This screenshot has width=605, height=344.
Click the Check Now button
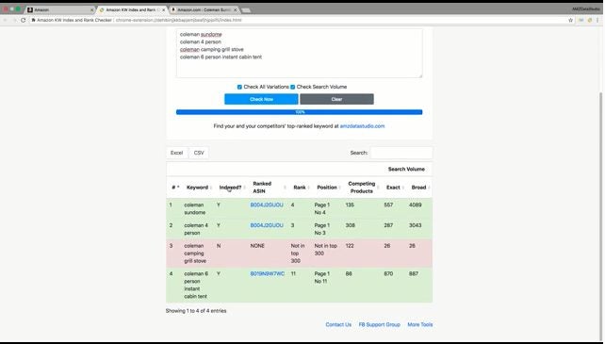click(261, 99)
